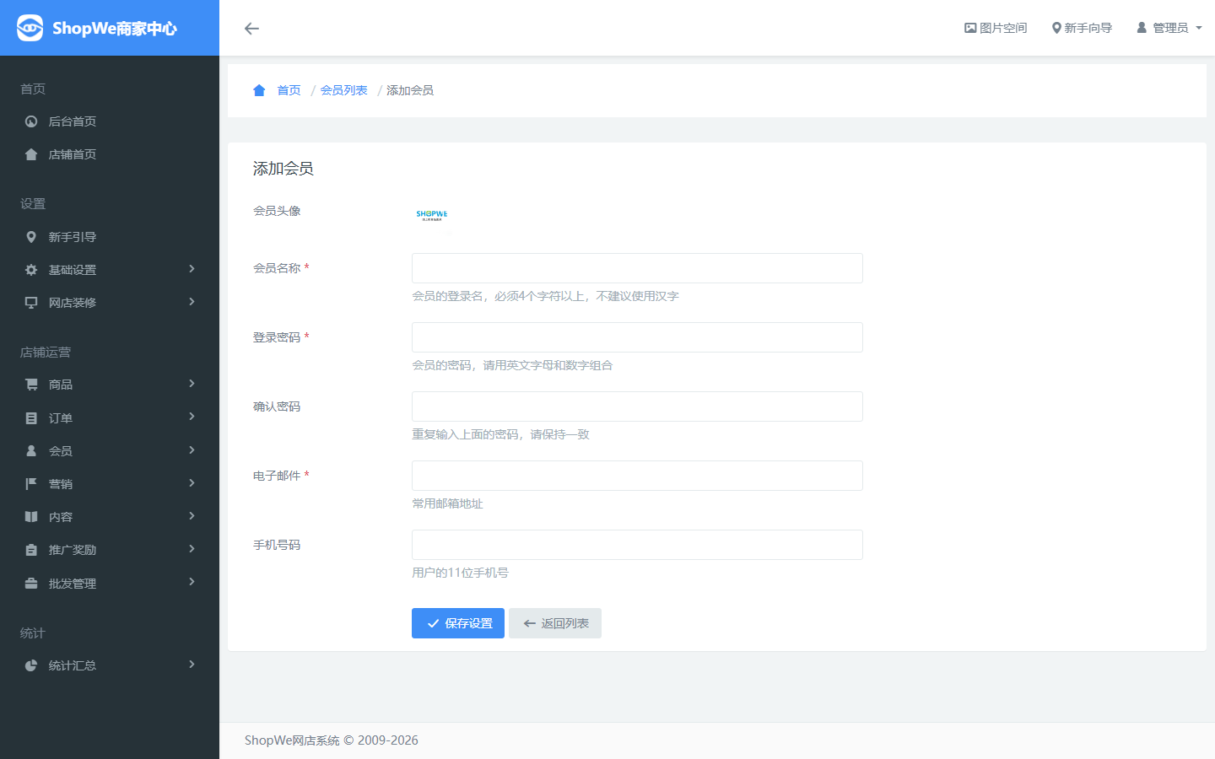Click the 营销 flag icon

[x=31, y=484]
